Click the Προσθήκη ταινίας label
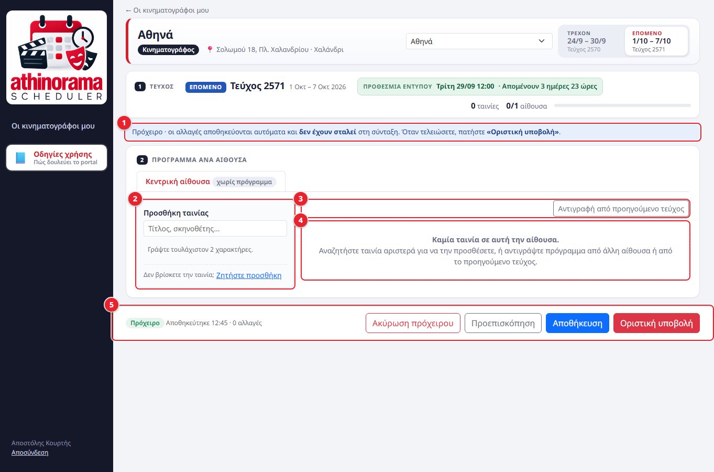Screen dimensions: 714x472 (x=176, y=213)
